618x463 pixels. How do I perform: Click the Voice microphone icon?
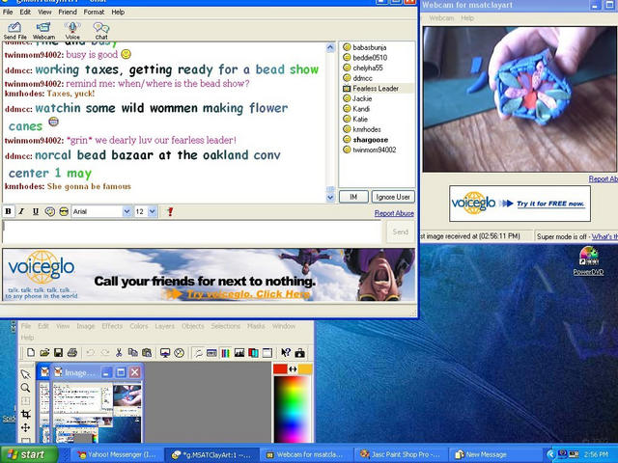click(72, 30)
